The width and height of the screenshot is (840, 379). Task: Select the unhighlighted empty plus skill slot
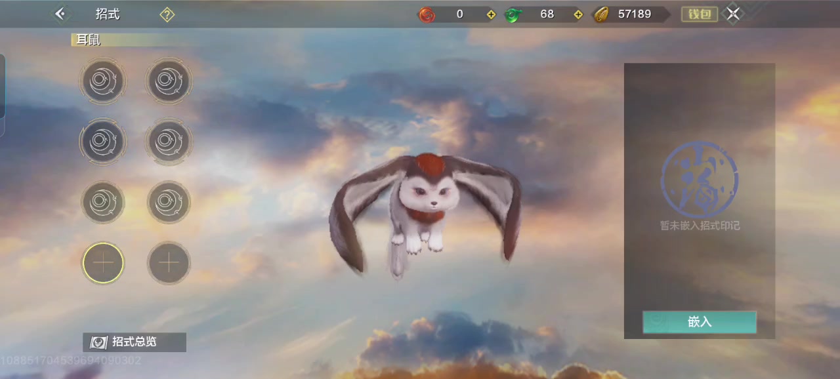point(169,263)
